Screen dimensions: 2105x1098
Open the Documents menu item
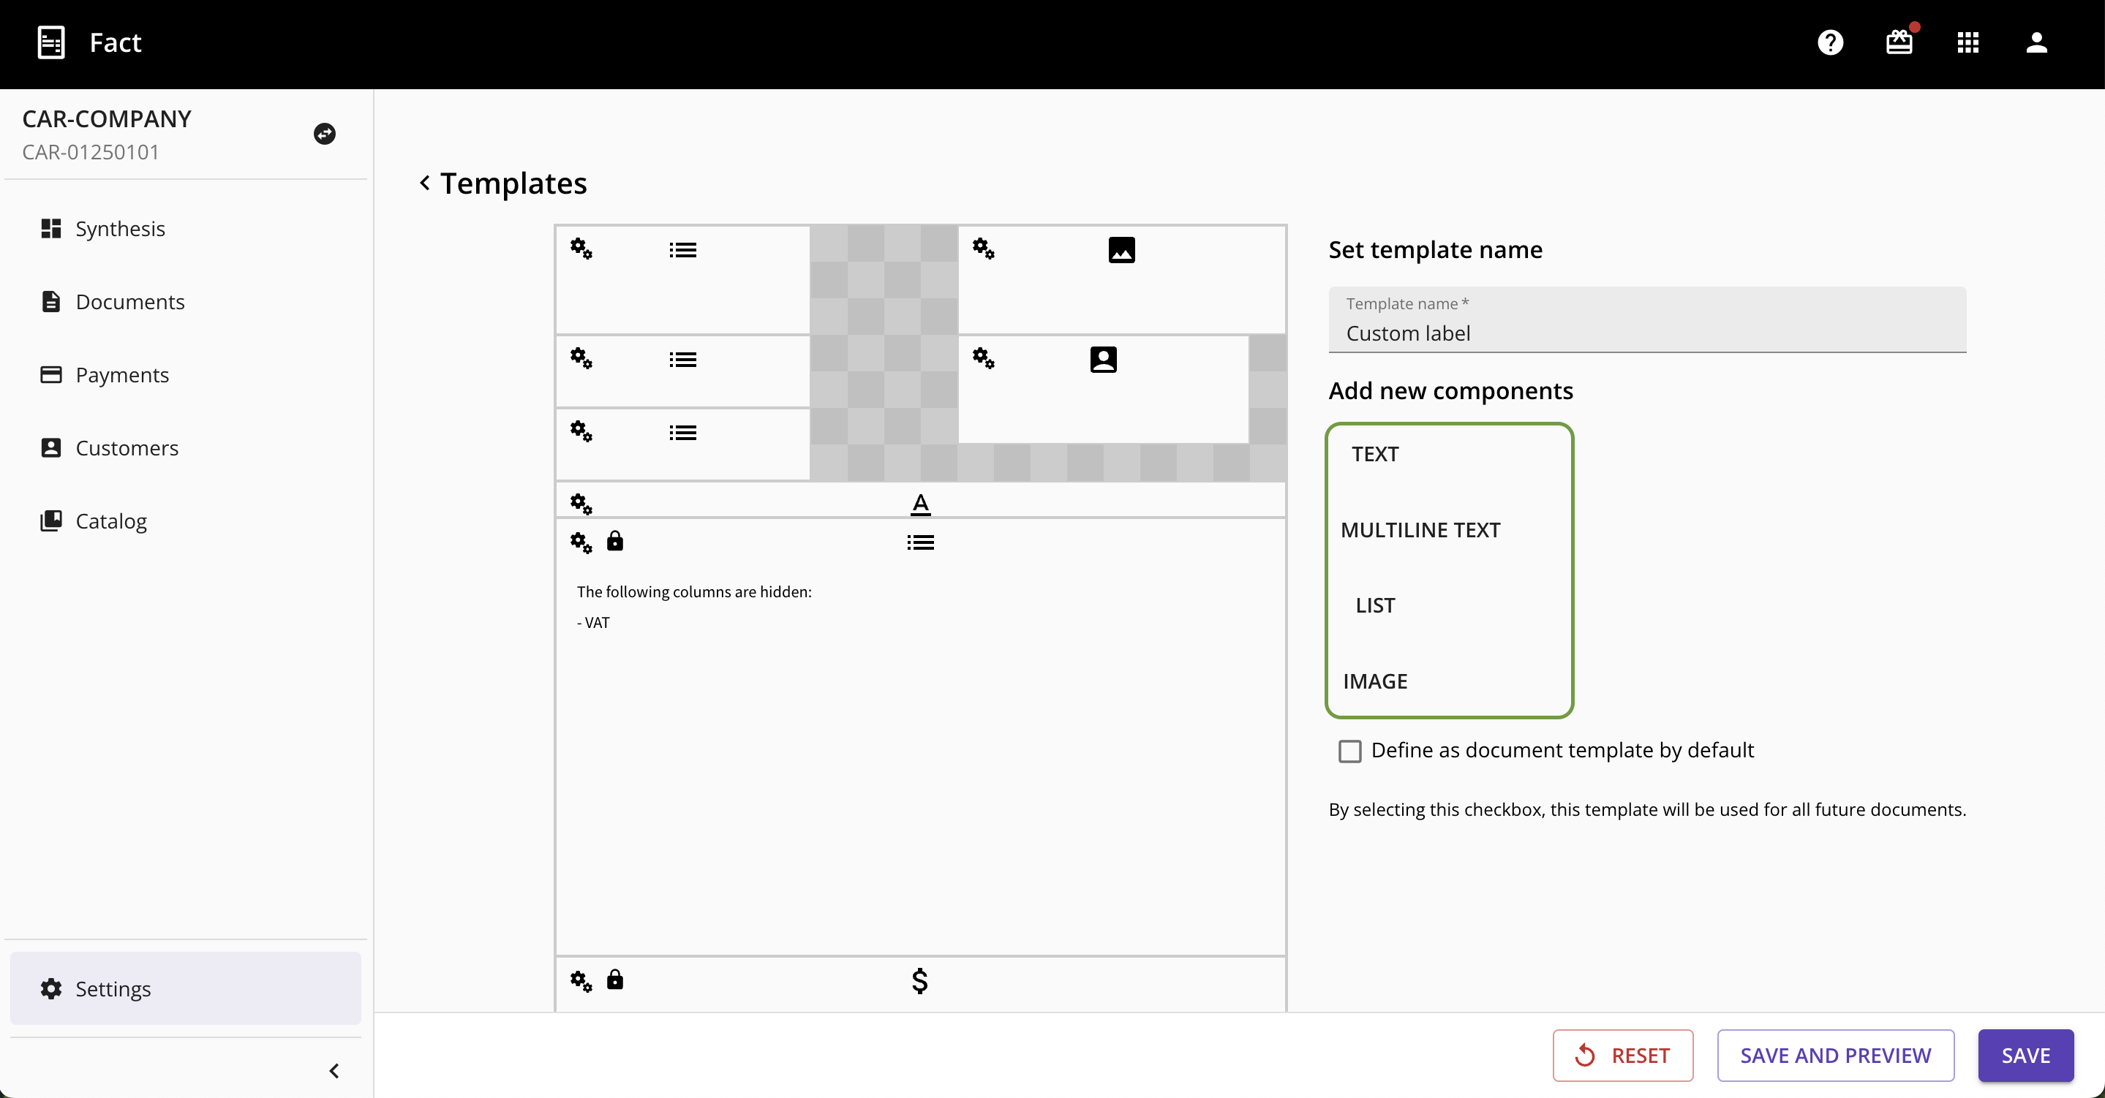click(x=129, y=301)
